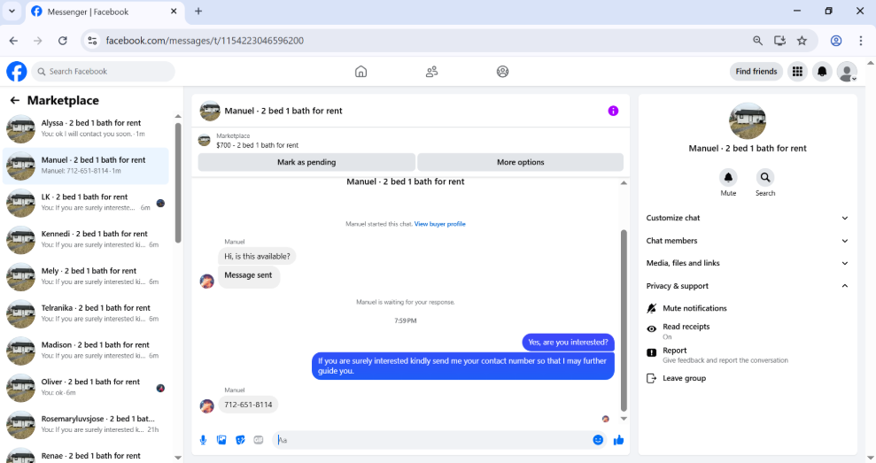Click Report the conversation
The image size is (876, 463).
[747, 355]
